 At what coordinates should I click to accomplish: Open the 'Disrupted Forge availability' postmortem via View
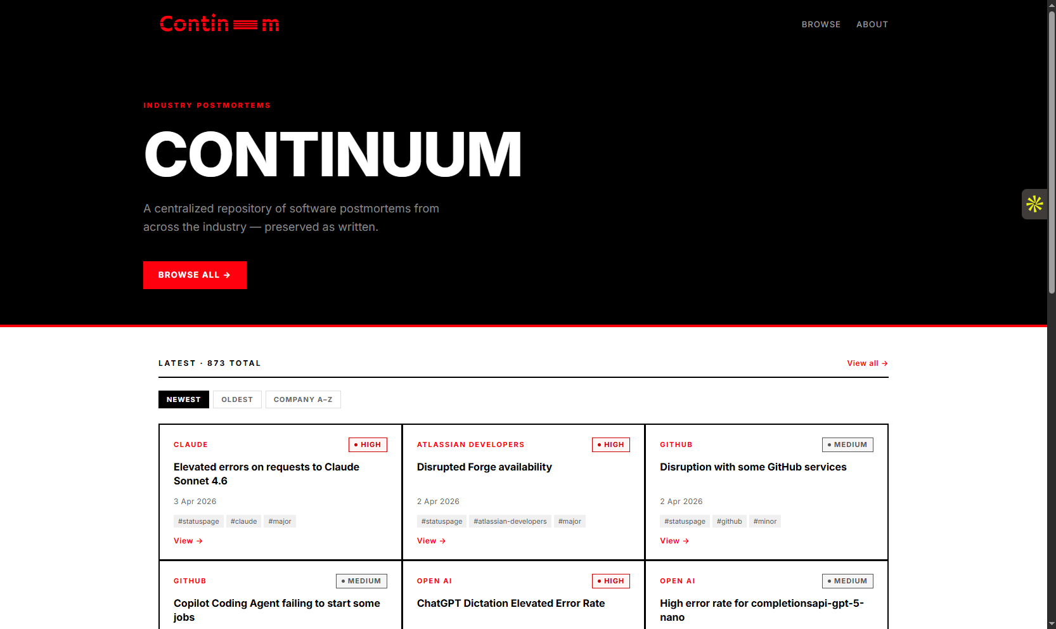coord(431,540)
